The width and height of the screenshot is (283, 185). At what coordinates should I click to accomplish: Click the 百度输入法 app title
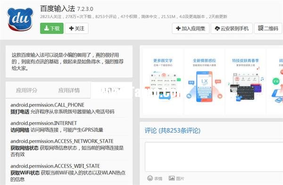coord(58,8)
